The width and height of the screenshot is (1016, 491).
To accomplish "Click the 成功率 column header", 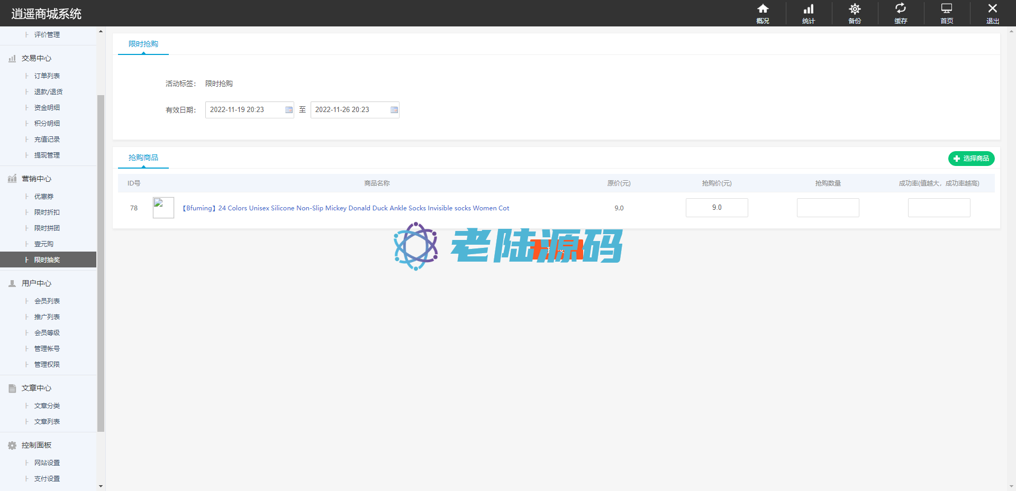I will point(939,183).
